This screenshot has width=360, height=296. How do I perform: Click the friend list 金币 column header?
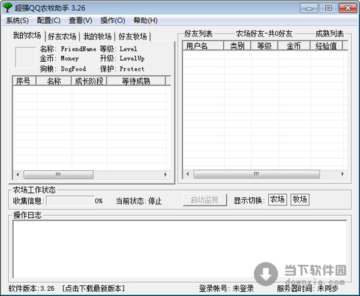pyautogui.click(x=294, y=46)
